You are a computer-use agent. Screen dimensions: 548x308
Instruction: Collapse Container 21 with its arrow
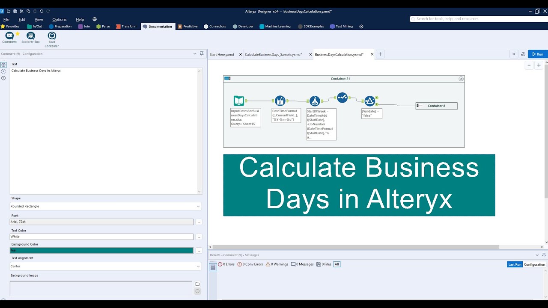(461, 79)
